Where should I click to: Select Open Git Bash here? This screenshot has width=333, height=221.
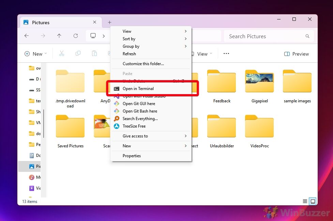[x=151, y=111]
